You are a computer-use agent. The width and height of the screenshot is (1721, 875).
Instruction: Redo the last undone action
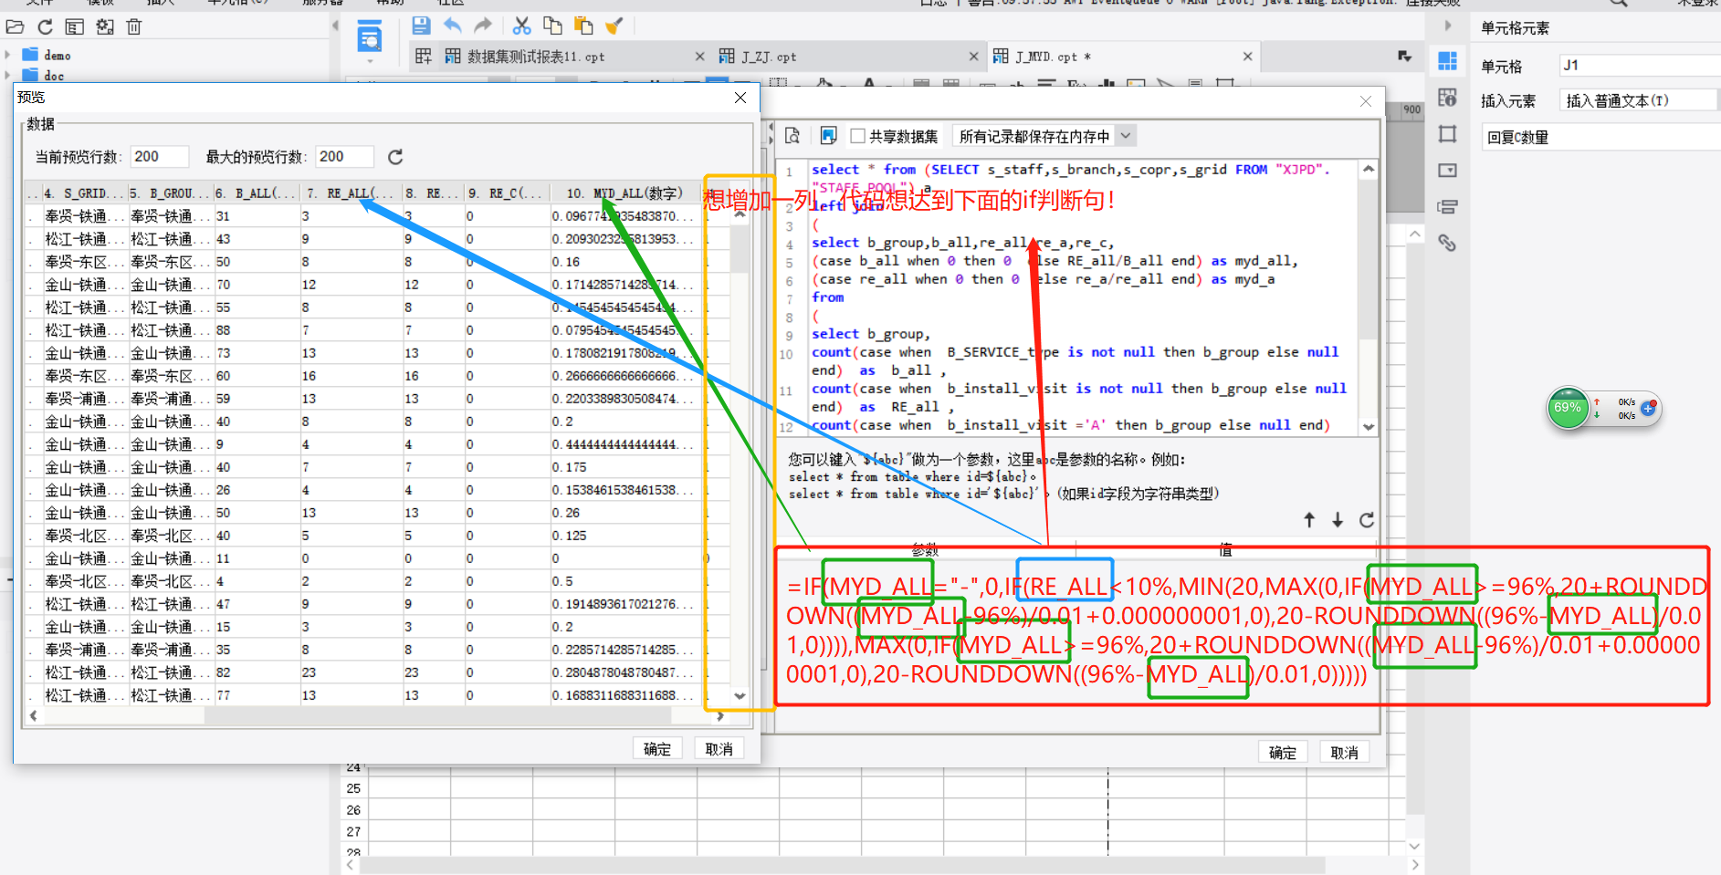[483, 26]
